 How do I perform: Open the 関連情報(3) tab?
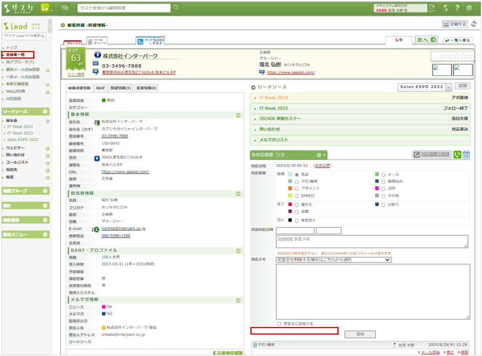(x=121, y=88)
